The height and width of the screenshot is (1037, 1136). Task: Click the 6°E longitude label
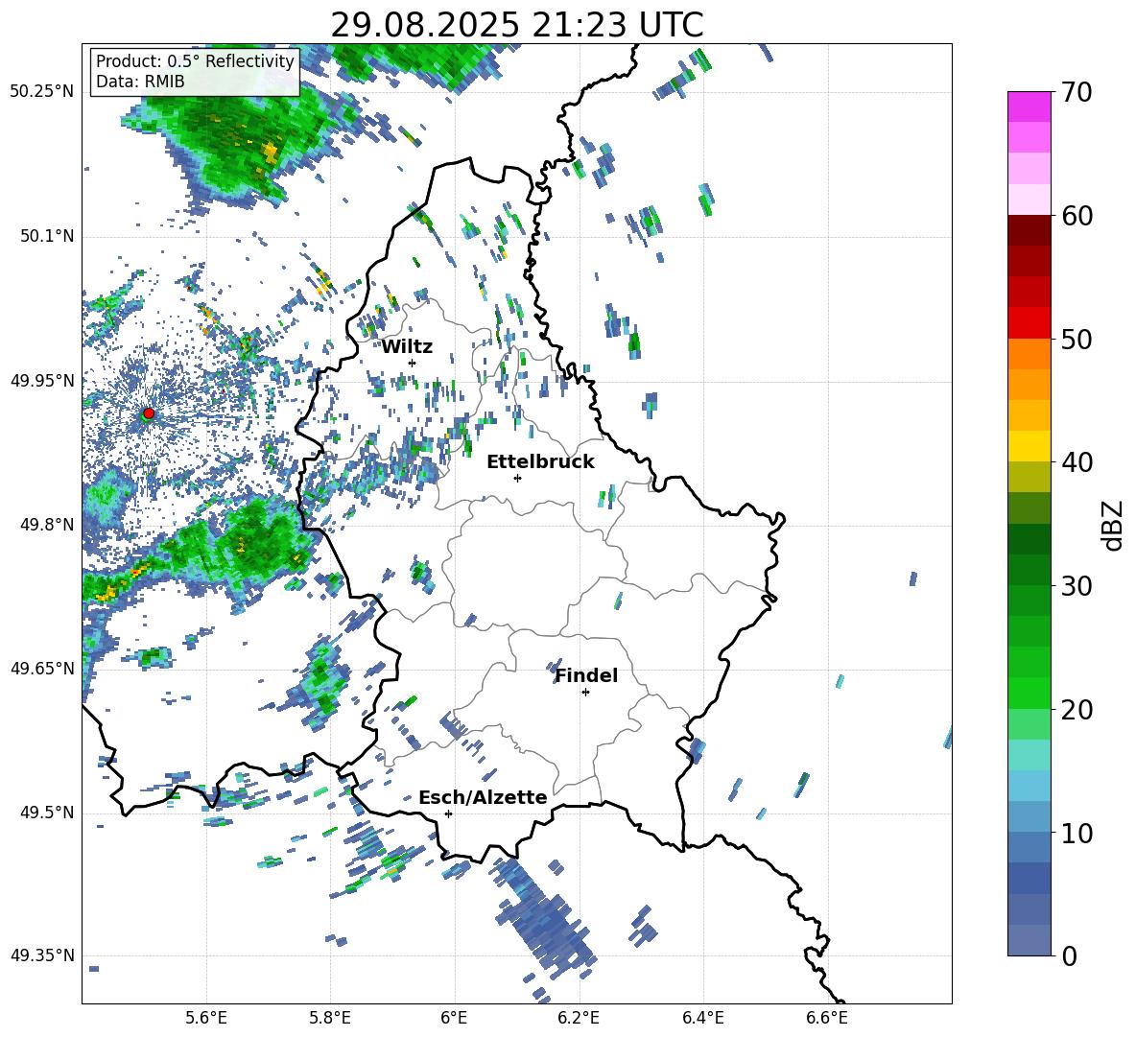tap(454, 1018)
